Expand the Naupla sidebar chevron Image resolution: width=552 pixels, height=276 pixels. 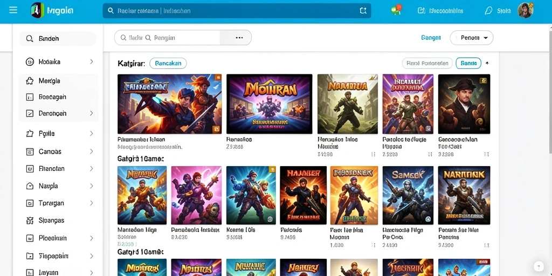pyautogui.click(x=92, y=186)
